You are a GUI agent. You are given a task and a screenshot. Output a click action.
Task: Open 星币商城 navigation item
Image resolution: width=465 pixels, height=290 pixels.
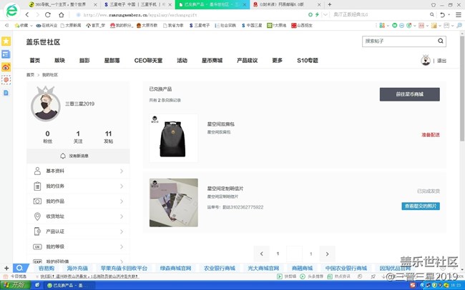click(x=212, y=61)
